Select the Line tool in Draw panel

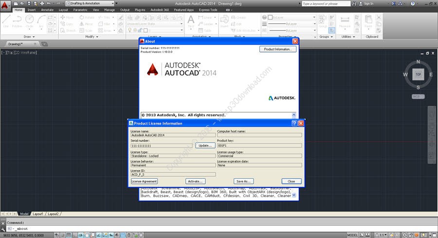6,20
